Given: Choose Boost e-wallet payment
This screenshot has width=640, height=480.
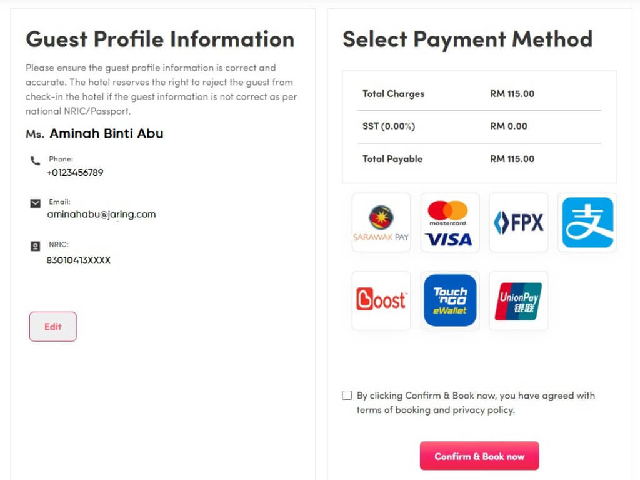Looking at the screenshot, I should 381,300.
